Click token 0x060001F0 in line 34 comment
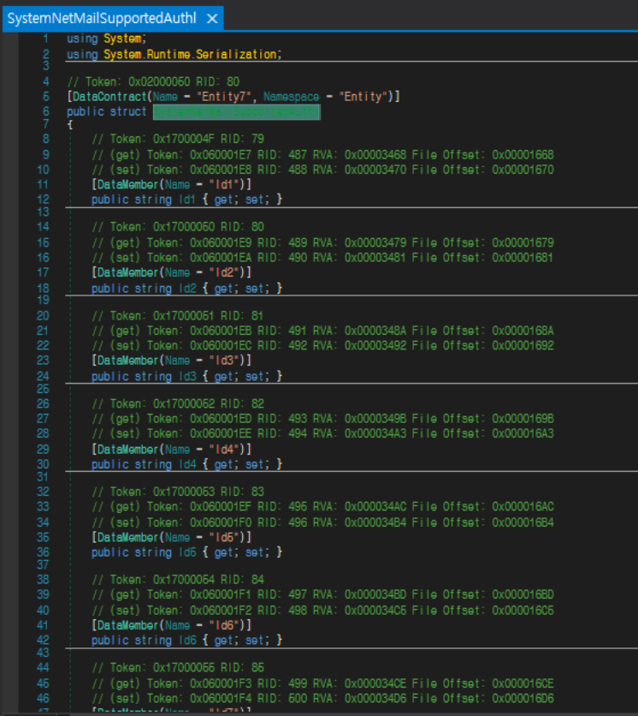638x716 pixels. (x=221, y=522)
